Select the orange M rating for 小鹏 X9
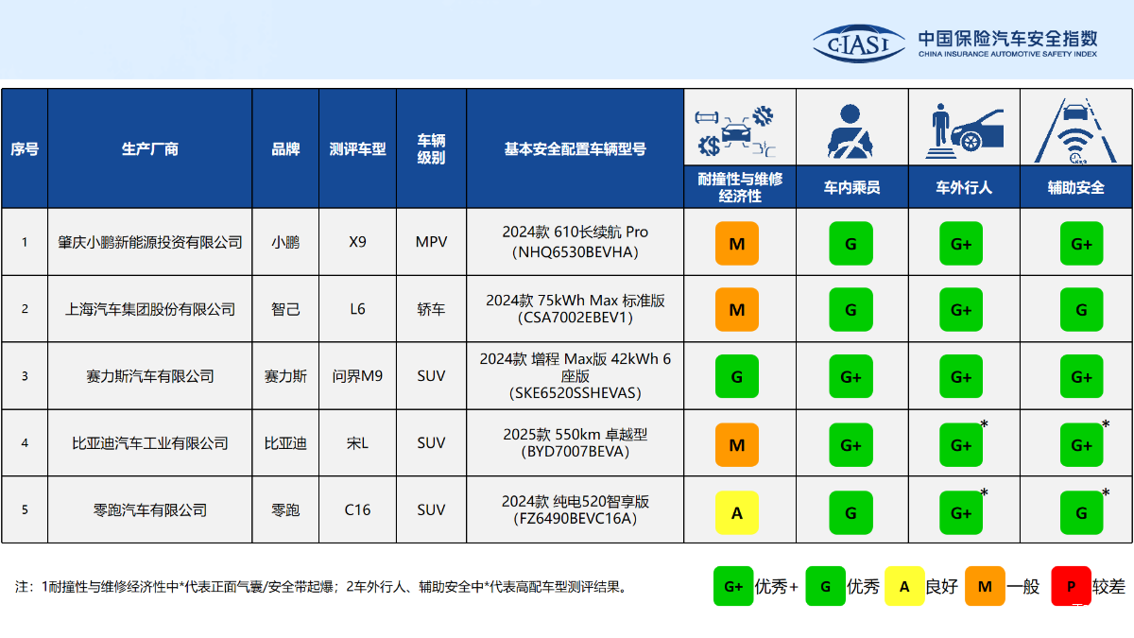The image size is (1134, 638). point(737,243)
